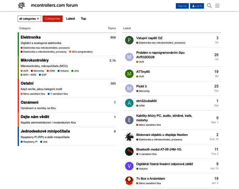Open the Dejte nám vědět category
This screenshot has width=239, height=189.
35,117
